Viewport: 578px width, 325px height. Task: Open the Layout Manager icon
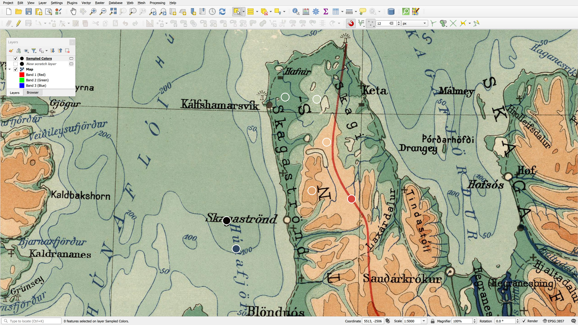(x=48, y=12)
